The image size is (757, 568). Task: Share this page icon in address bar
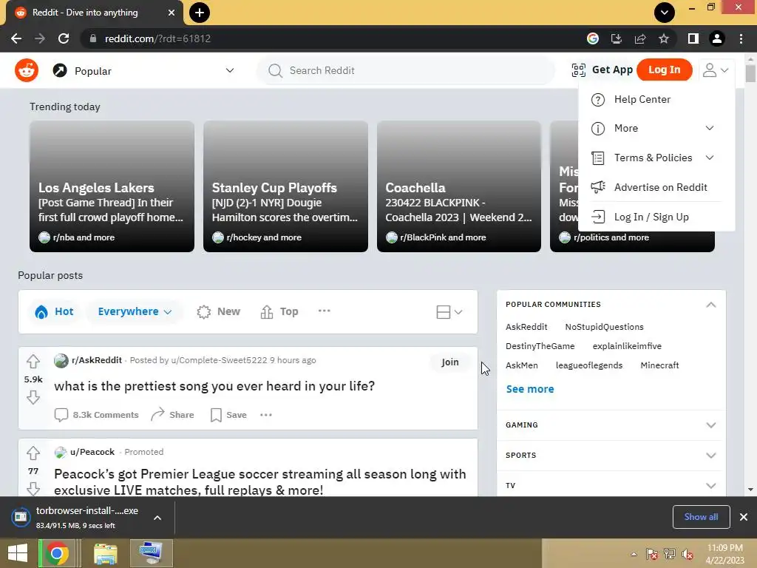tap(640, 38)
